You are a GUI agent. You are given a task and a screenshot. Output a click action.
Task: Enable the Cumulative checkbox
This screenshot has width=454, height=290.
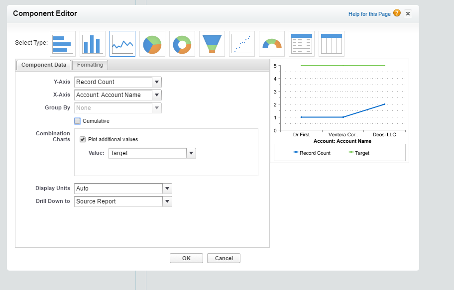(x=78, y=121)
